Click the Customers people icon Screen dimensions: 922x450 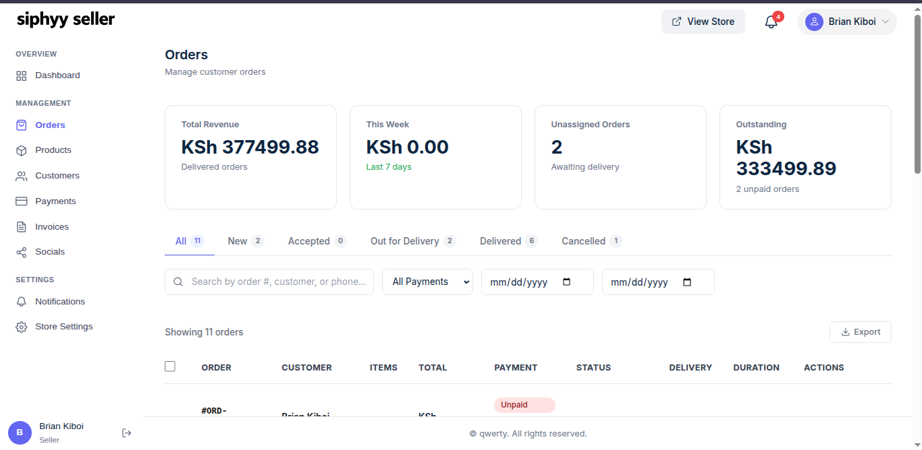[x=22, y=176]
